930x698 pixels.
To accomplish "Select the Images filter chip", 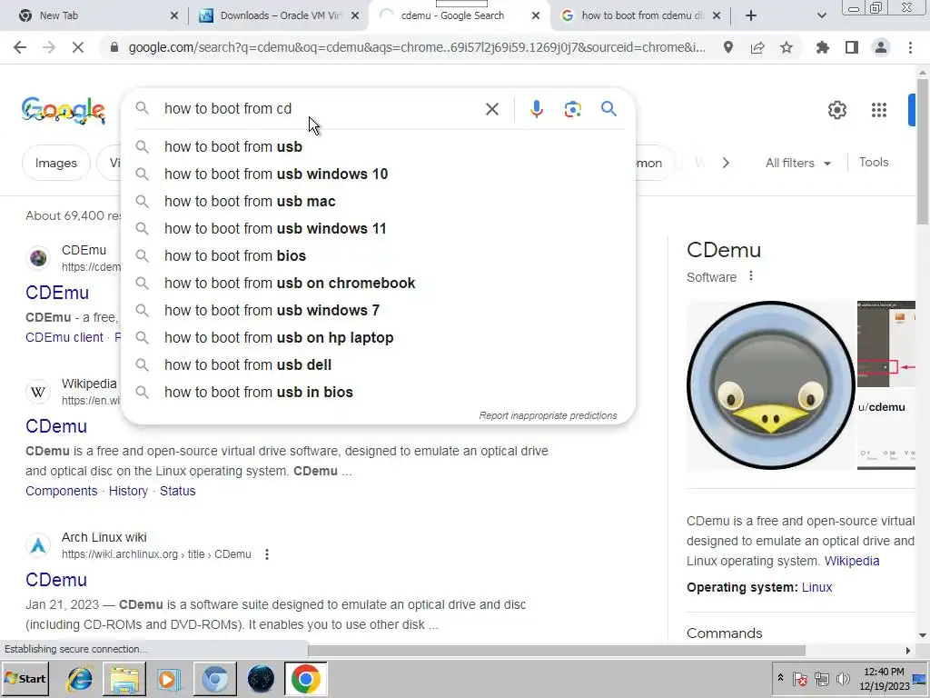I will pos(55,164).
